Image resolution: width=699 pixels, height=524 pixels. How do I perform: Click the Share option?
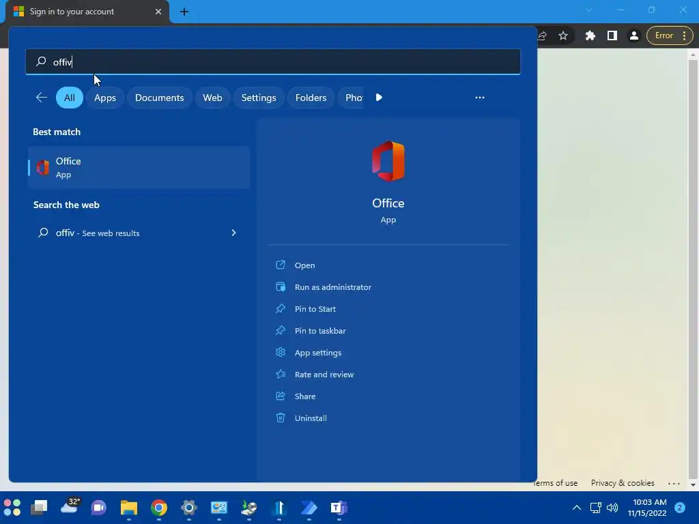[305, 396]
